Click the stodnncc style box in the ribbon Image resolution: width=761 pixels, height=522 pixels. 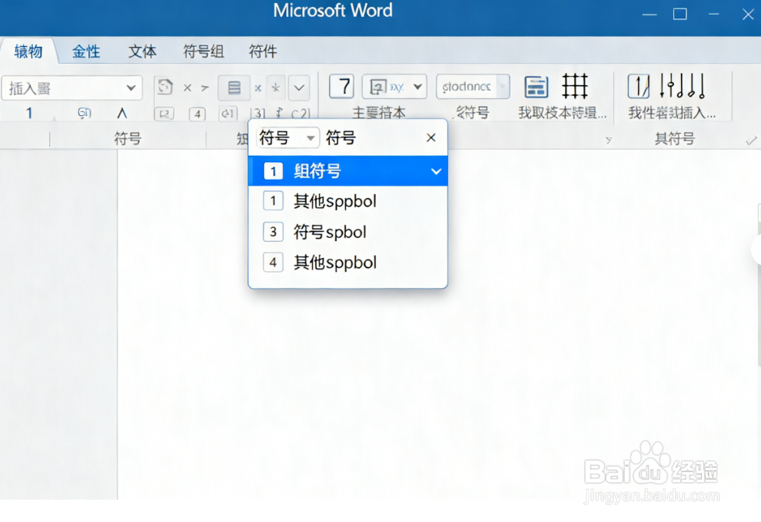(473, 87)
